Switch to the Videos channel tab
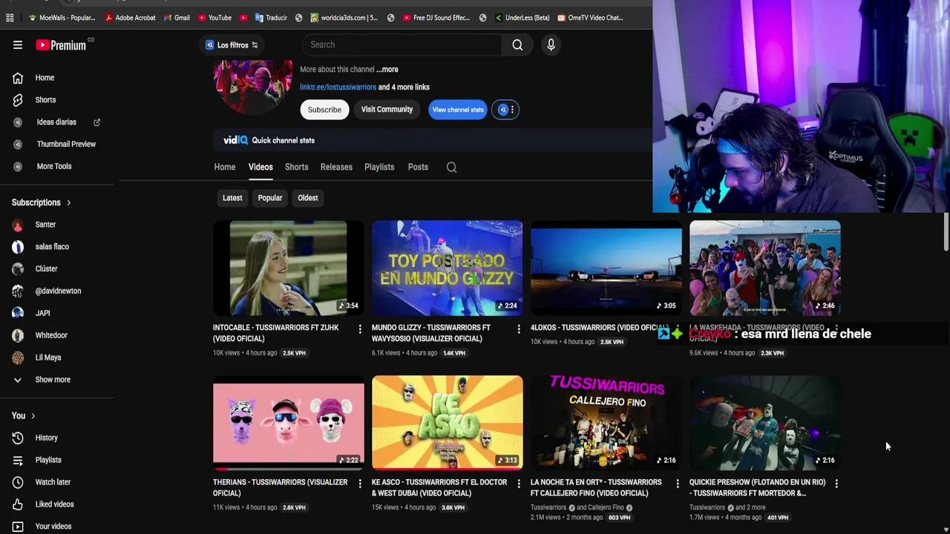This screenshot has width=950, height=534. 261,167
